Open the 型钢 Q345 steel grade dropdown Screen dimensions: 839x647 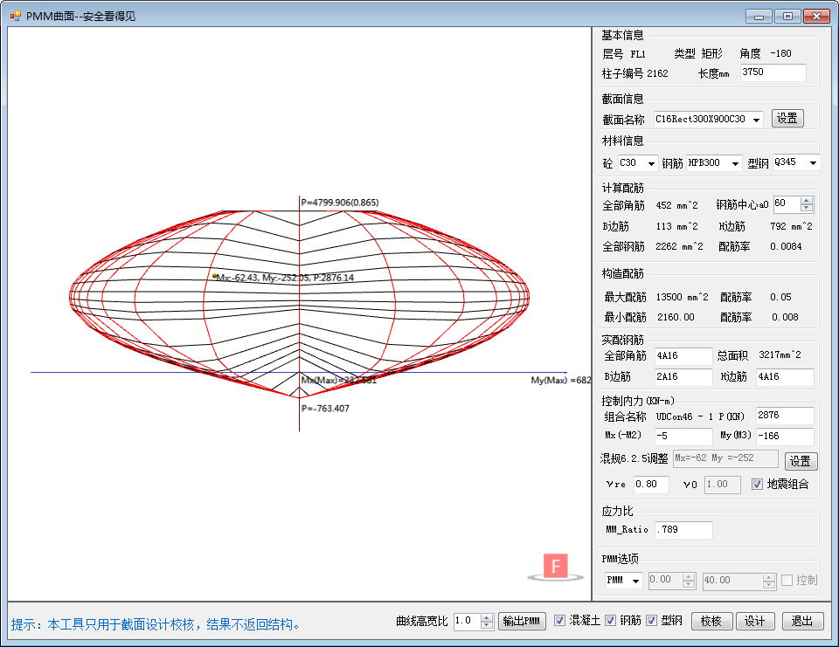click(813, 163)
